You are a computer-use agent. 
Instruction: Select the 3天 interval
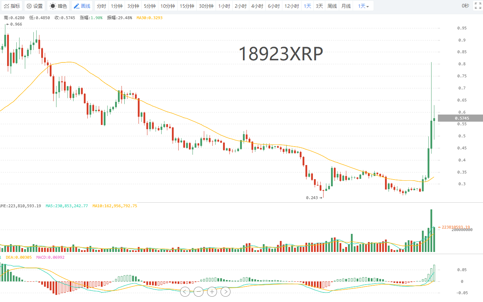[x=320, y=6]
